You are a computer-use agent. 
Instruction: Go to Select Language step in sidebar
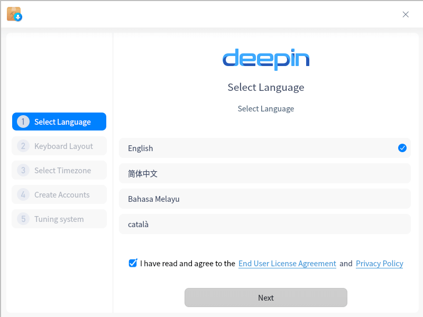pyautogui.click(x=59, y=122)
